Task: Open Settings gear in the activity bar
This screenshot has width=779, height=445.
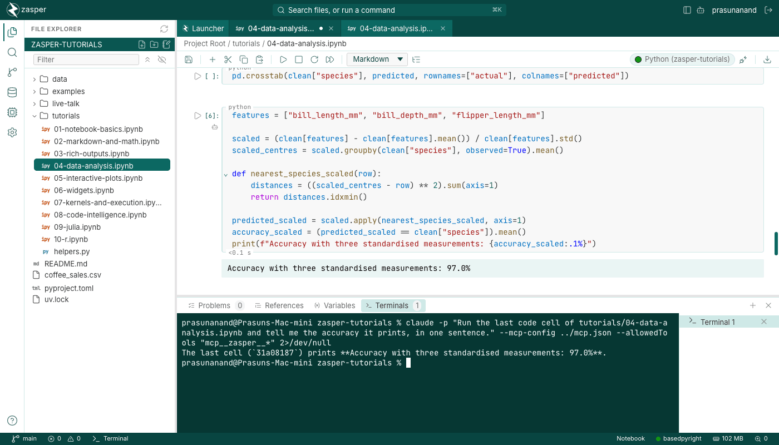Action: point(12,132)
